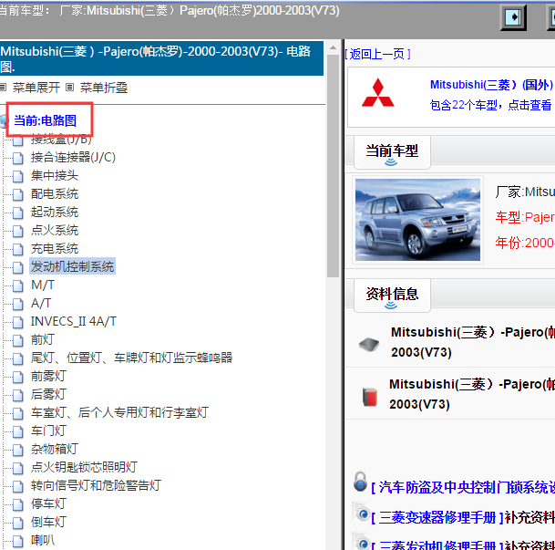Click document icon beside 点火系统
555x550 pixels.
(x=18, y=231)
